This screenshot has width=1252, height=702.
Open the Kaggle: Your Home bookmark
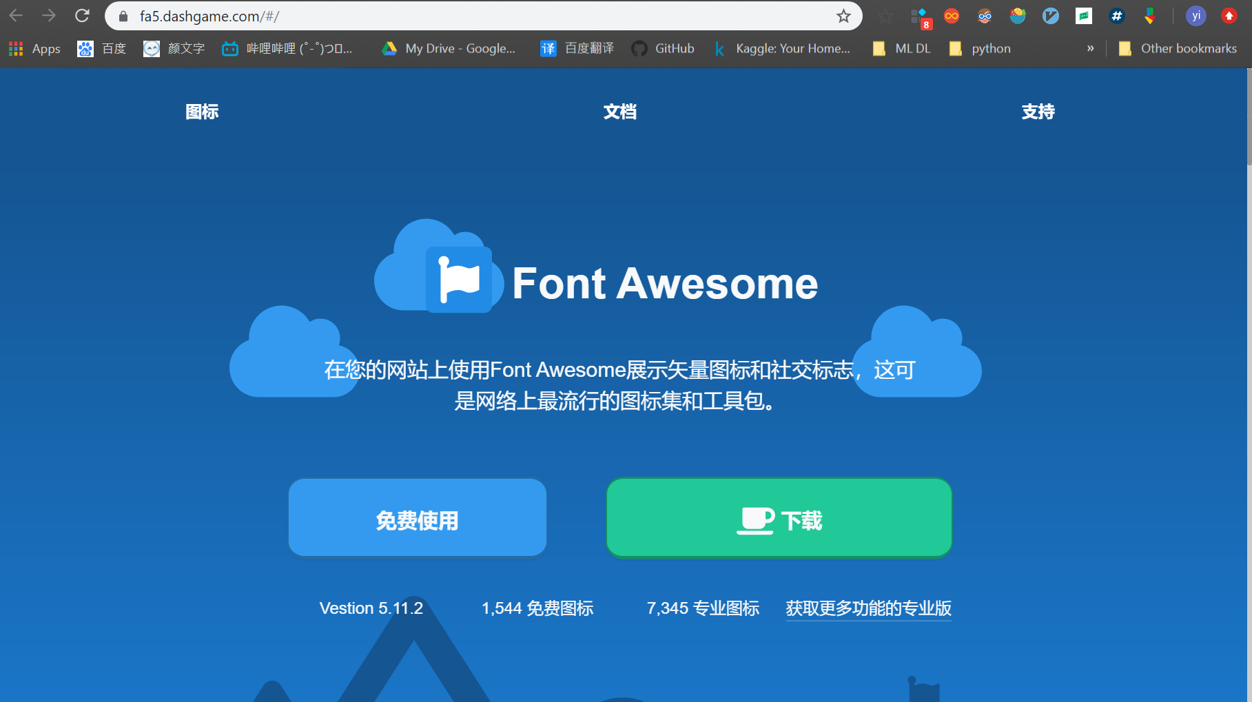[782, 48]
